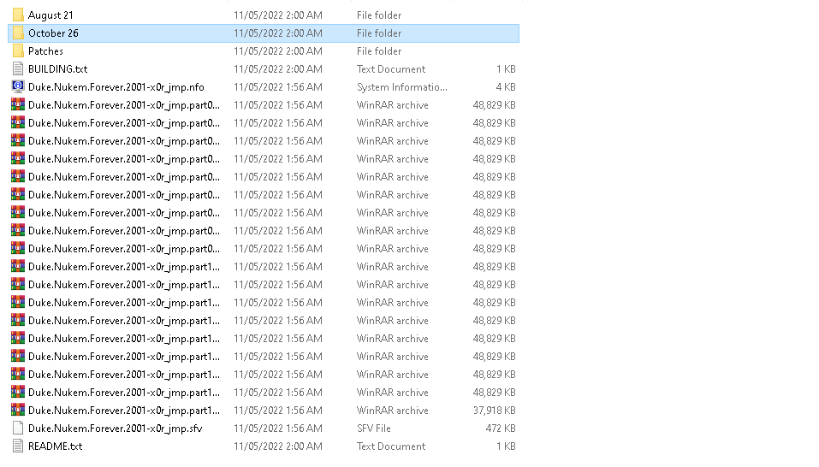
Task: Click the October 26 folder icon
Action: (18, 33)
